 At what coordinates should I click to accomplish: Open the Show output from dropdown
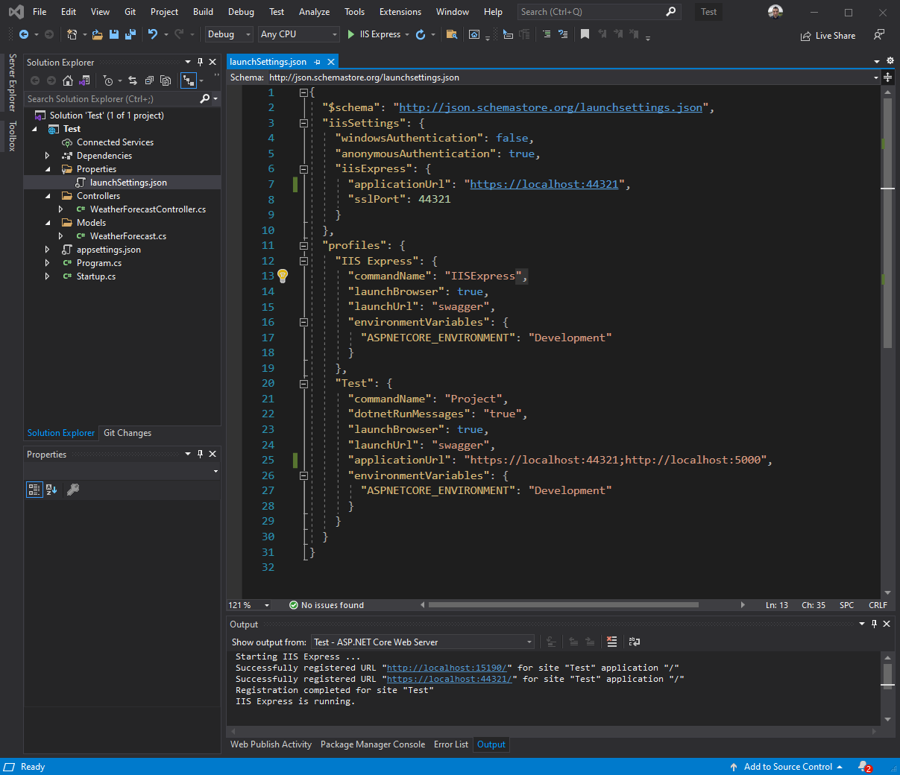coord(423,642)
